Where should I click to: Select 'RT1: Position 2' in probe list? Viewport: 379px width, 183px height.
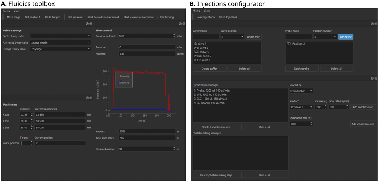tap(296, 44)
